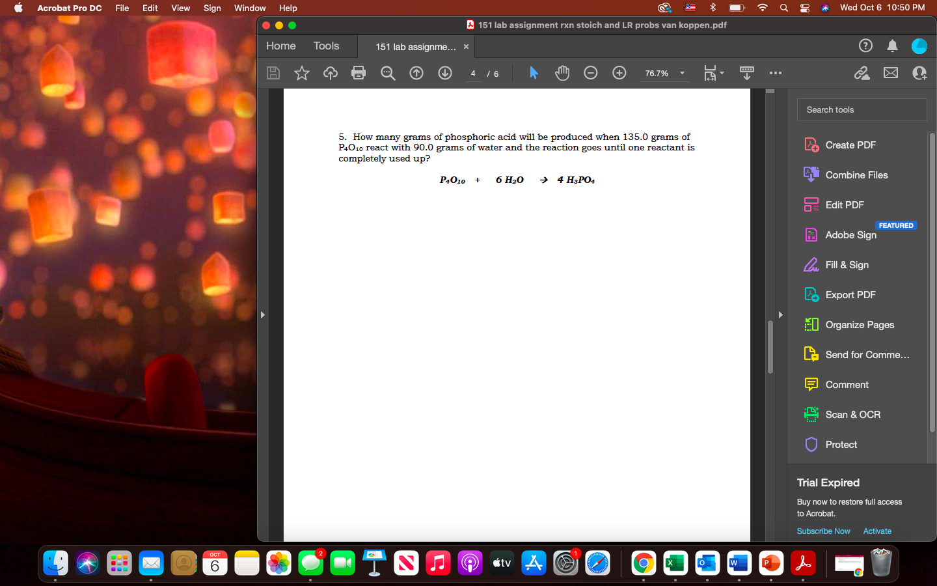This screenshot has width=937, height=586.
Task: Star this file as a favorite
Action: click(x=302, y=73)
